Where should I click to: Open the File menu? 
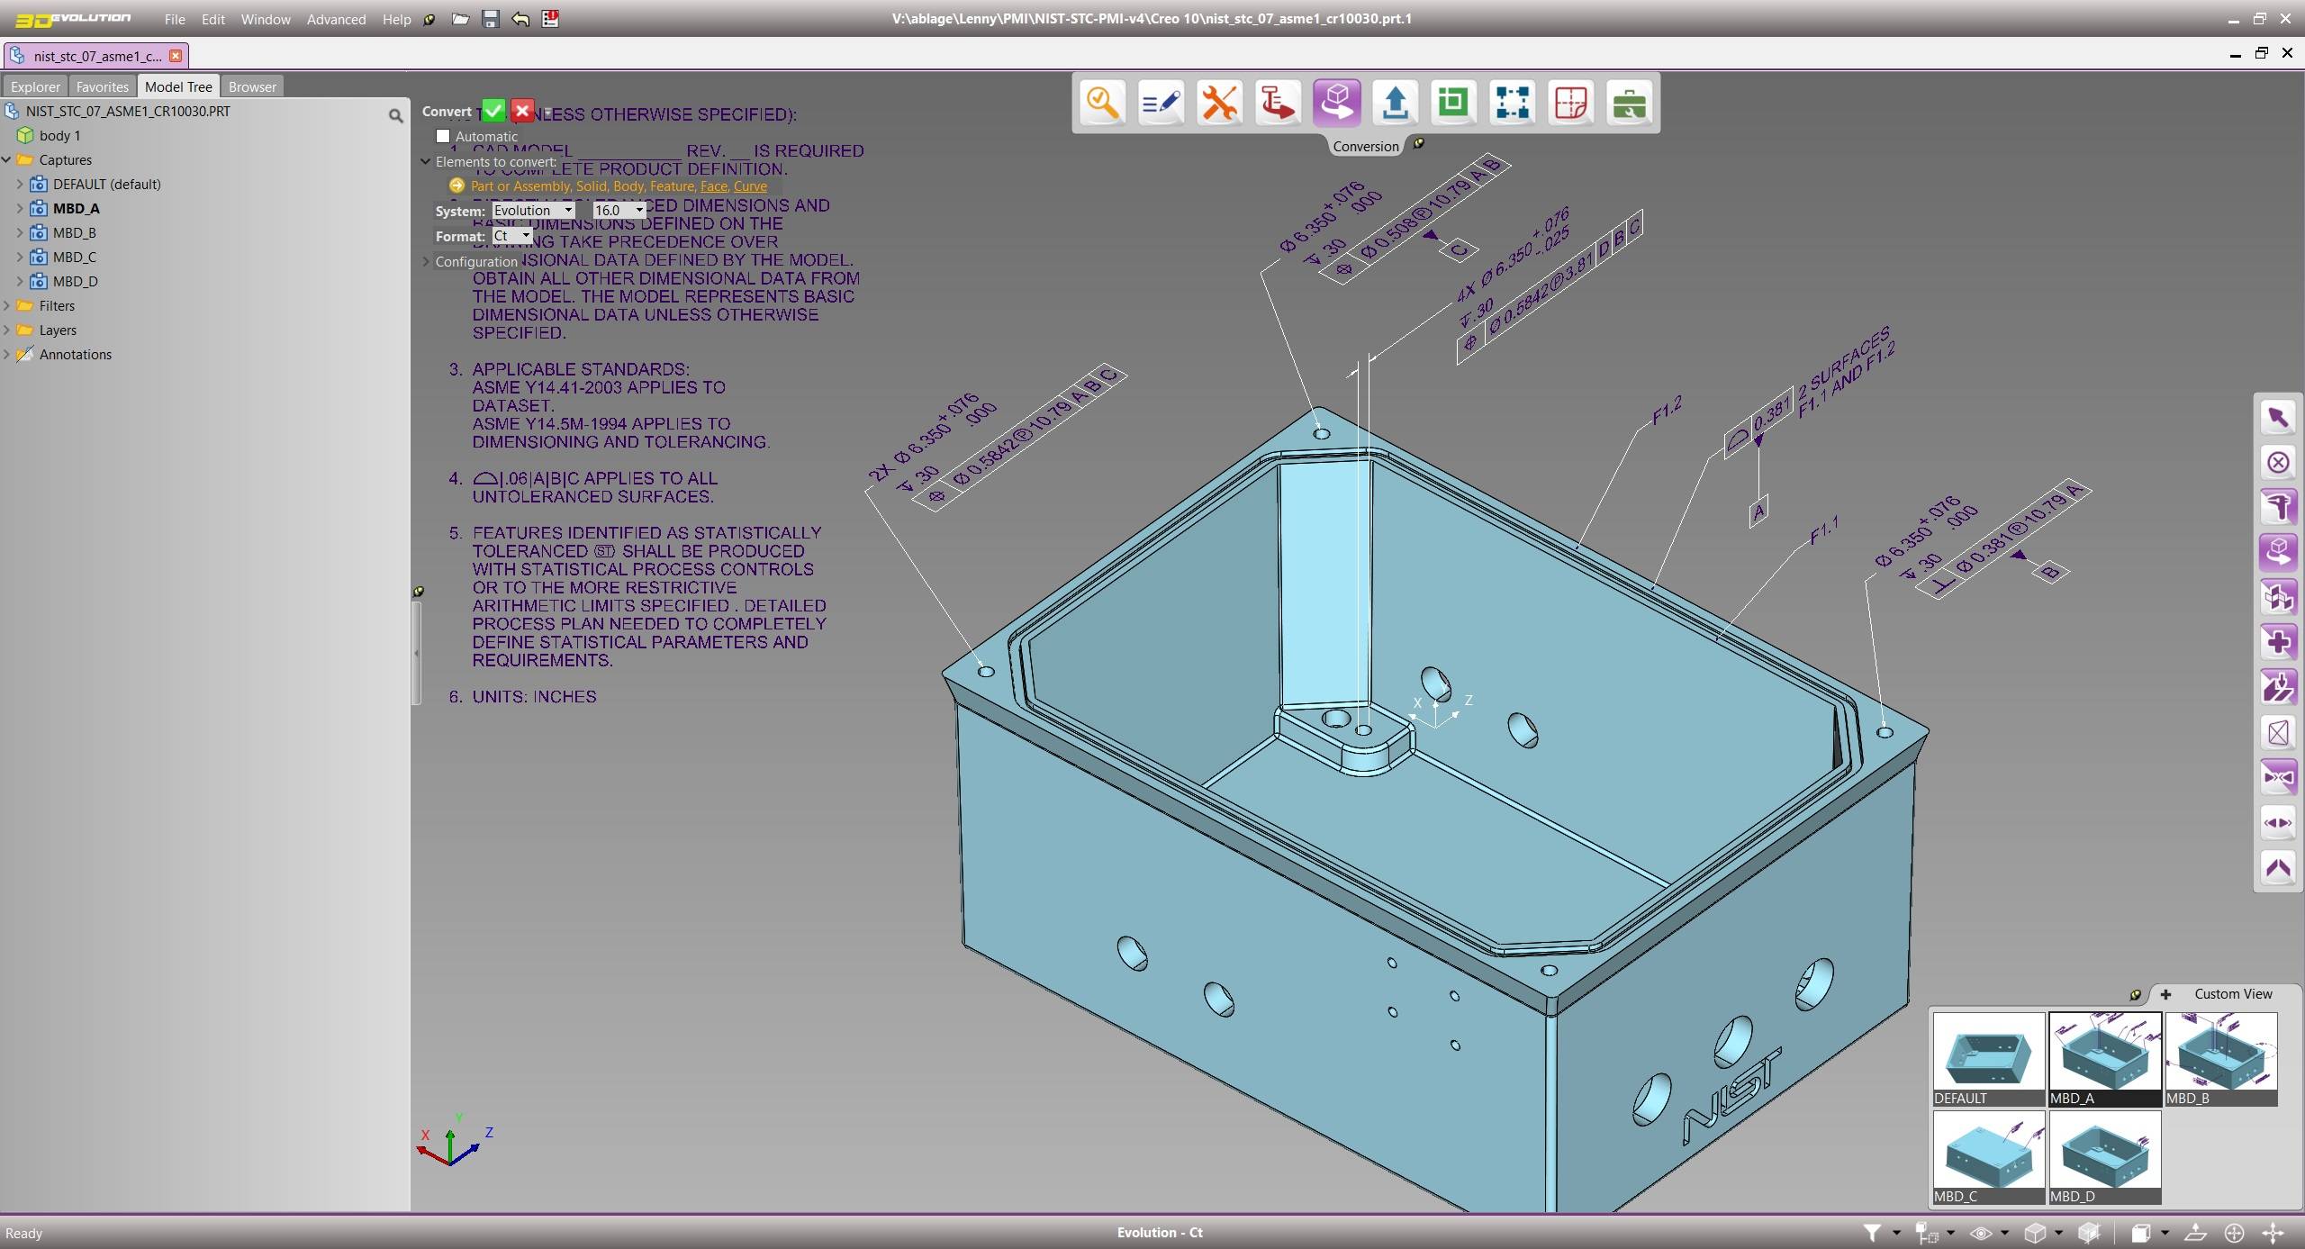175,19
